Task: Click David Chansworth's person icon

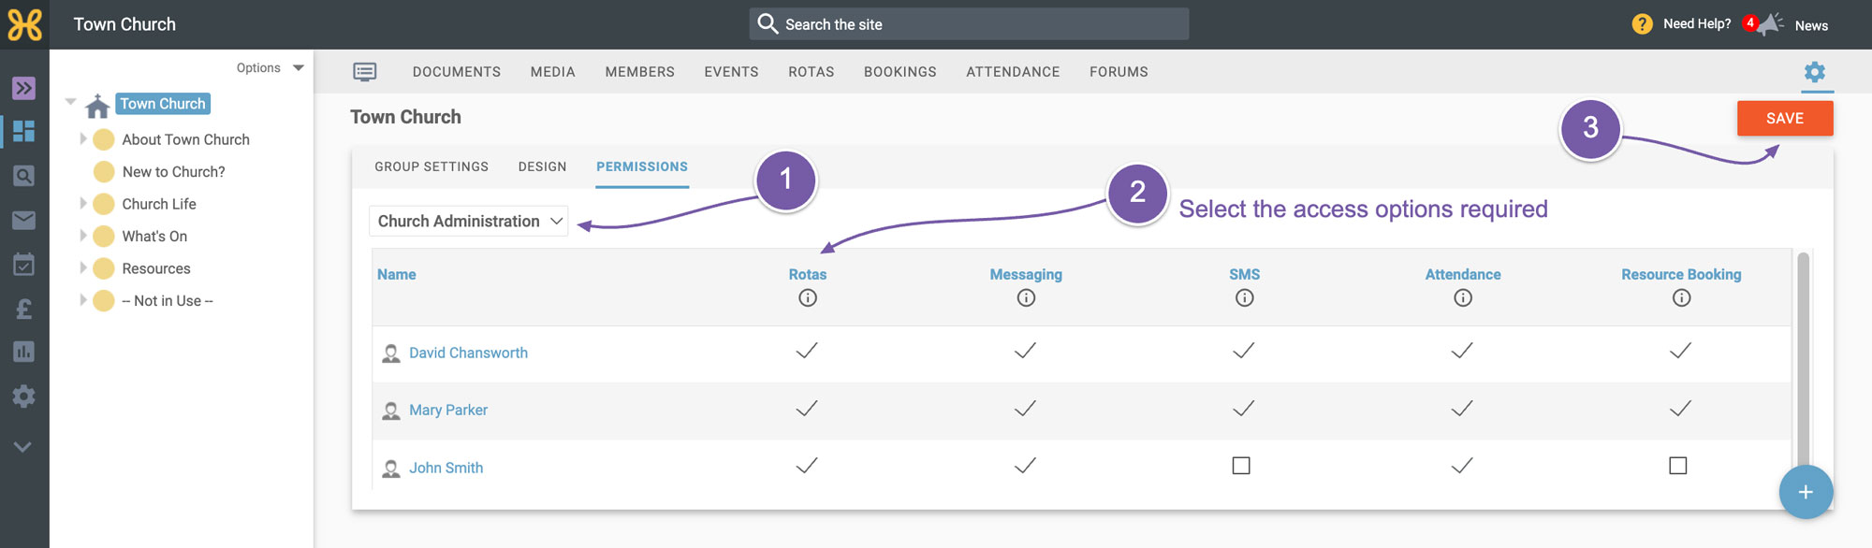Action: point(391,353)
